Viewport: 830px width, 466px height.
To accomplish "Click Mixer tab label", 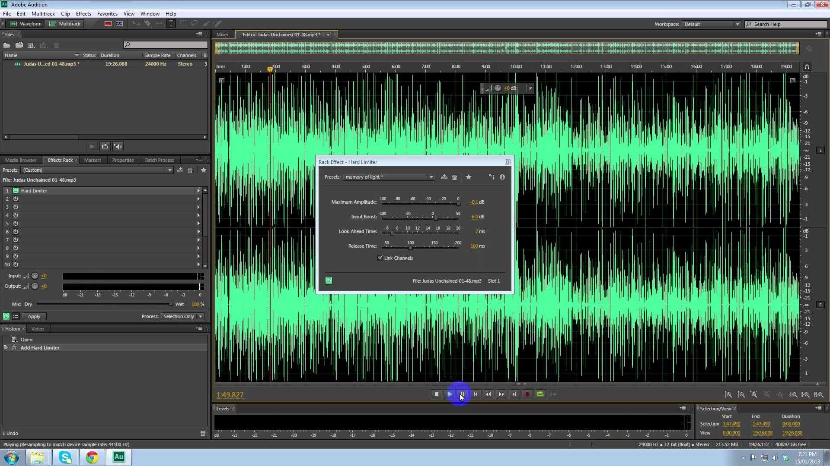I will coord(222,35).
